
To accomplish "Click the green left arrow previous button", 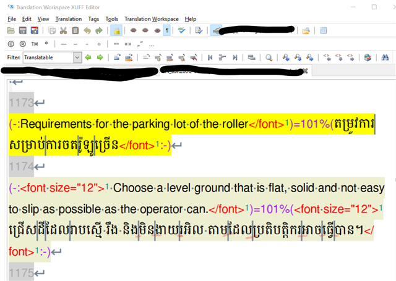I will [88, 57].
